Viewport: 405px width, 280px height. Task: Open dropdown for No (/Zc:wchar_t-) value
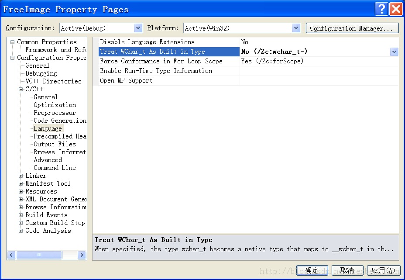(394, 52)
